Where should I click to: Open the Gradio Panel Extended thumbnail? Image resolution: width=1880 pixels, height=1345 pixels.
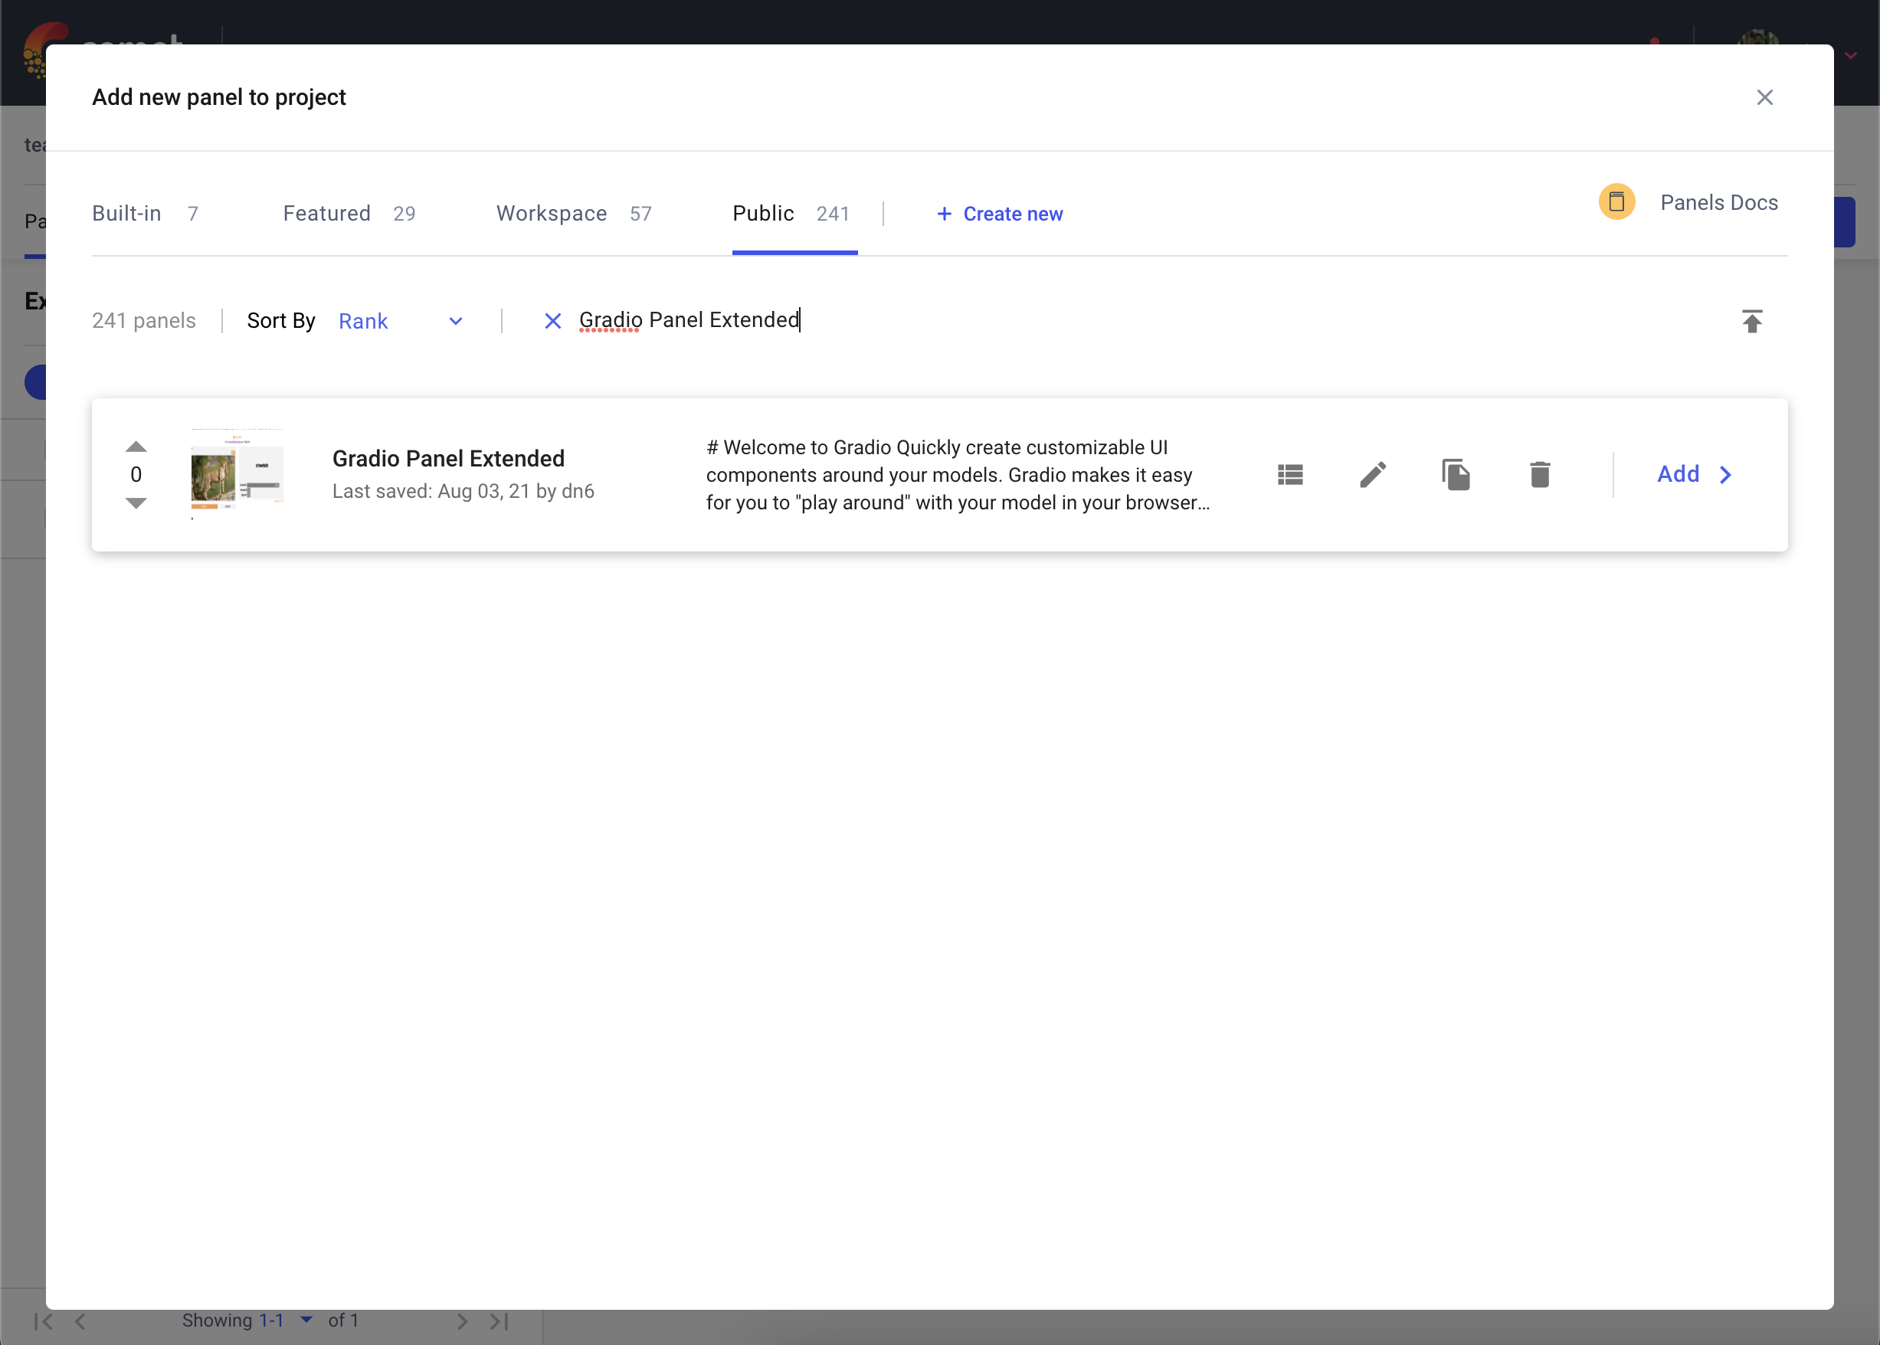237,475
